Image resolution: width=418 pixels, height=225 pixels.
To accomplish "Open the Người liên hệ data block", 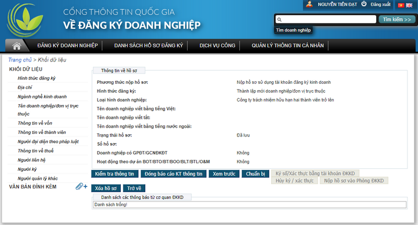I will pos(31,160).
